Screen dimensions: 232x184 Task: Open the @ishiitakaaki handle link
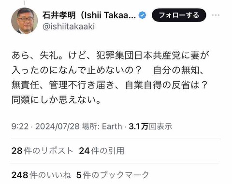point(69,27)
